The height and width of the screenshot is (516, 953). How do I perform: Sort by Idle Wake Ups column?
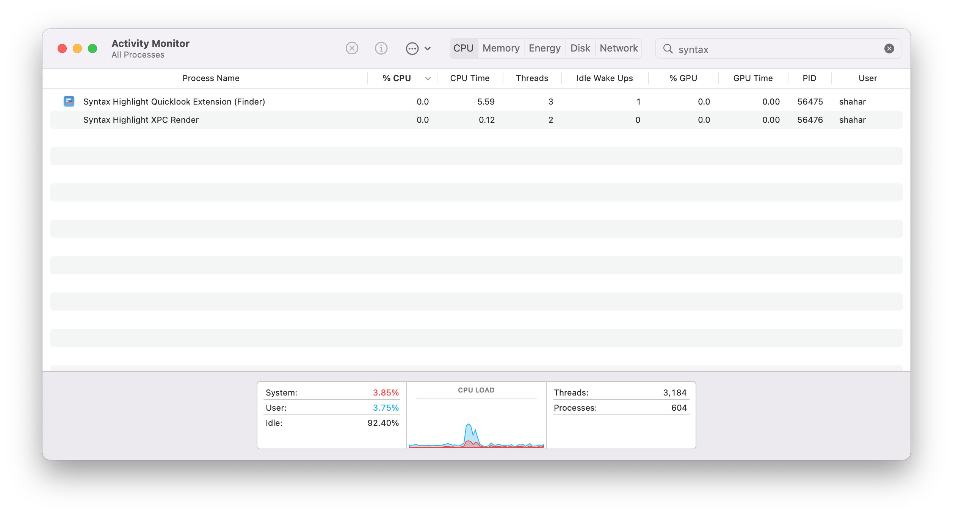click(605, 78)
